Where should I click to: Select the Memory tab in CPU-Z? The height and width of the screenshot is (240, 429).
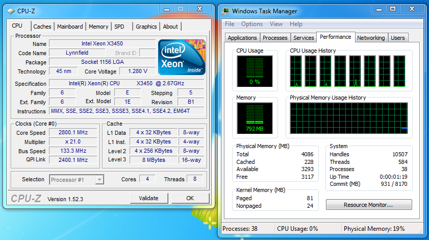[98, 27]
